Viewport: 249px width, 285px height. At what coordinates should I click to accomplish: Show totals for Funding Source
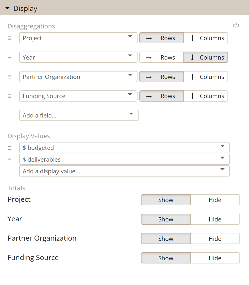pyautogui.click(x=166, y=258)
